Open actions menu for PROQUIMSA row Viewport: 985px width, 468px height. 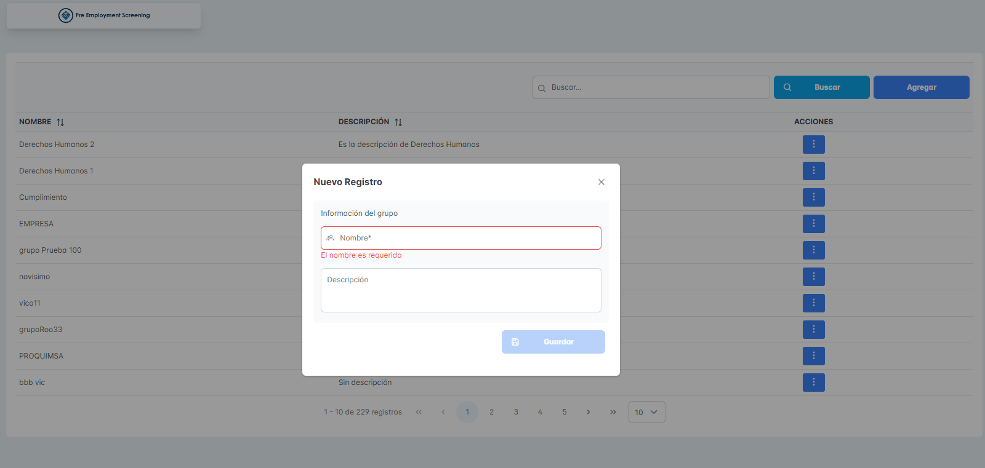click(x=813, y=356)
